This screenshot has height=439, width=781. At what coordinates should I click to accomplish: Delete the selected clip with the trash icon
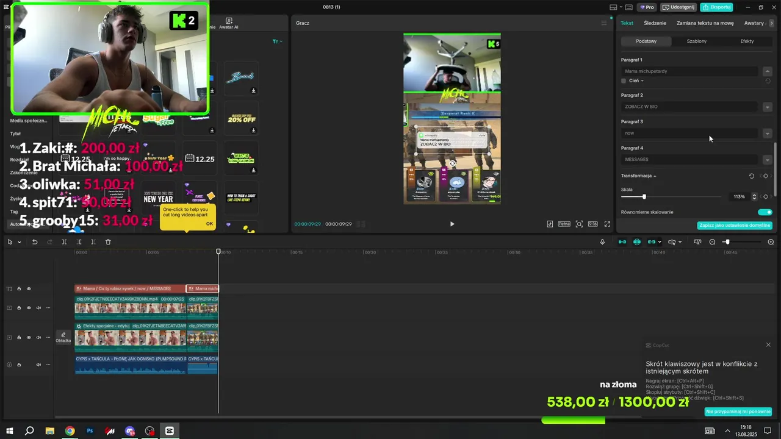pos(108,242)
